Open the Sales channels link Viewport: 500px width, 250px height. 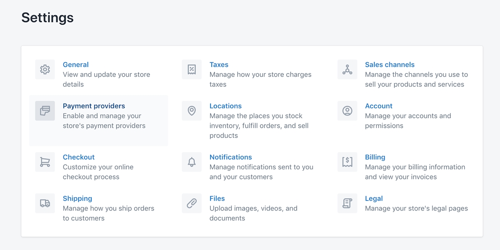[390, 65]
